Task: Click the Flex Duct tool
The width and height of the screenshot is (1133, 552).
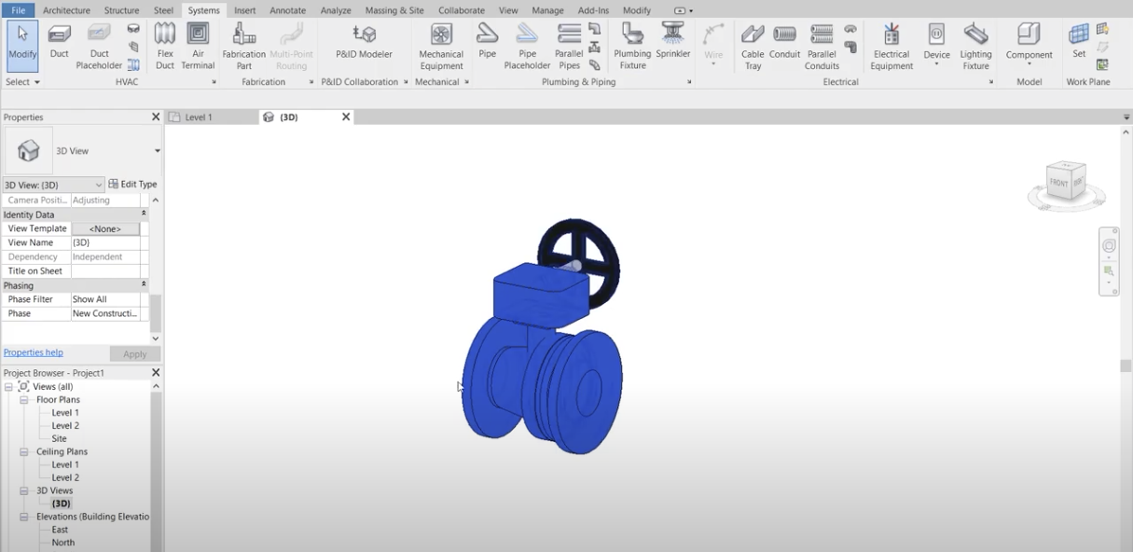Action: click(x=165, y=45)
